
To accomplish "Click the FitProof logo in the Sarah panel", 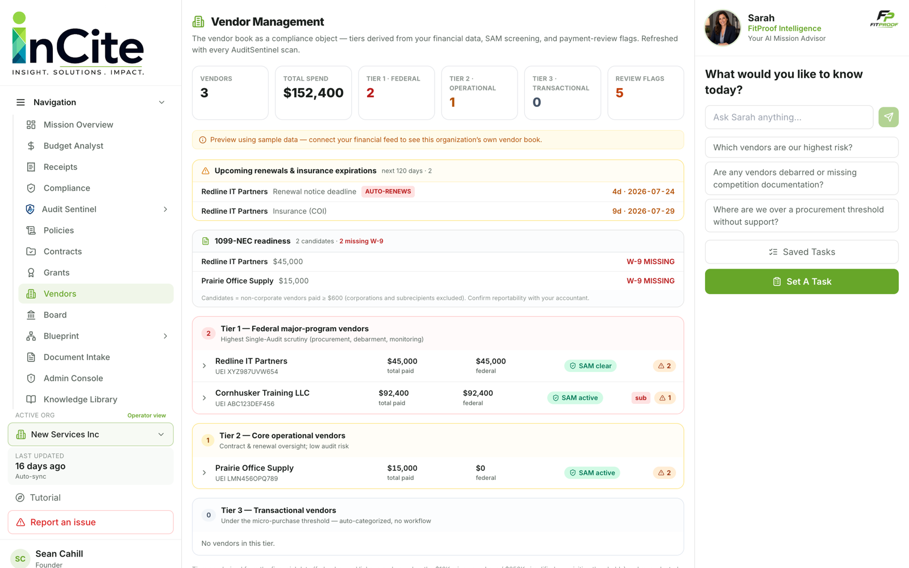I will coord(884,19).
